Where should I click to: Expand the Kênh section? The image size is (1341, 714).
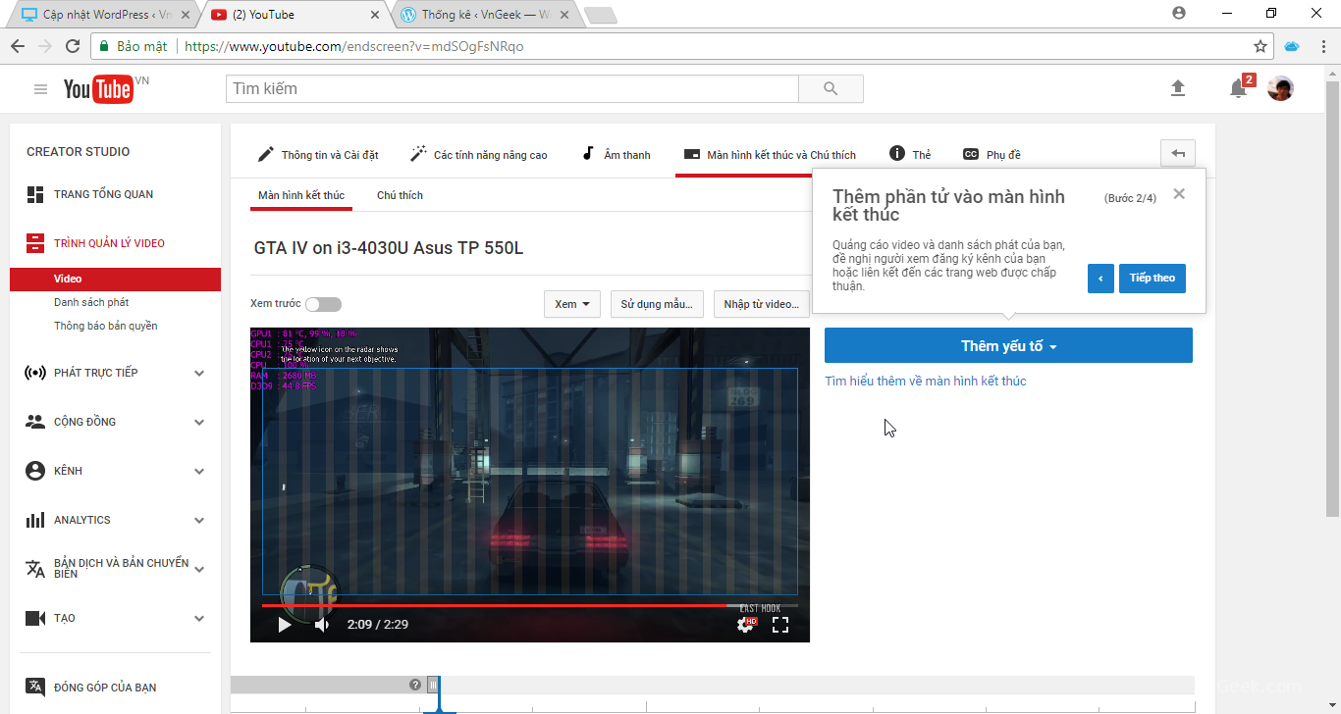pyautogui.click(x=199, y=471)
